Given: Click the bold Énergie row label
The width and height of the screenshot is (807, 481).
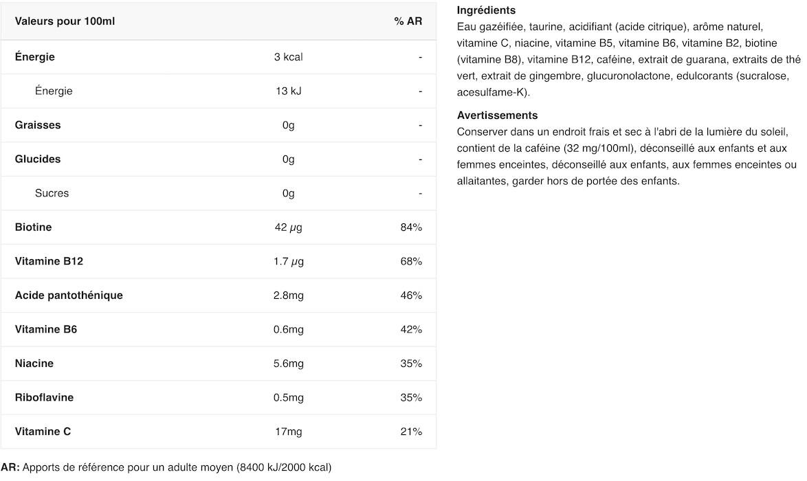Looking at the screenshot, I should pyautogui.click(x=34, y=56).
